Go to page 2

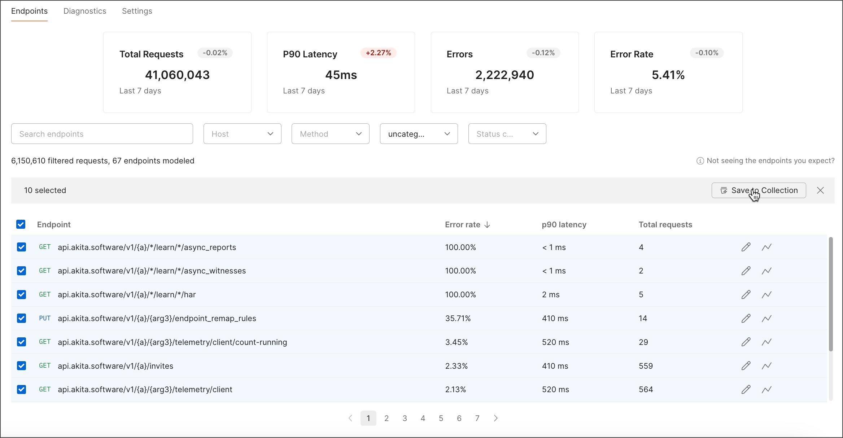[x=386, y=418]
